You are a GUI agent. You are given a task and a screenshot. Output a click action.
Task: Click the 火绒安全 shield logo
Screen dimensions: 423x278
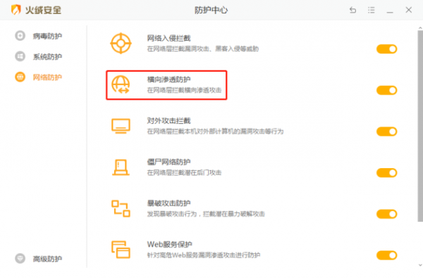16,10
